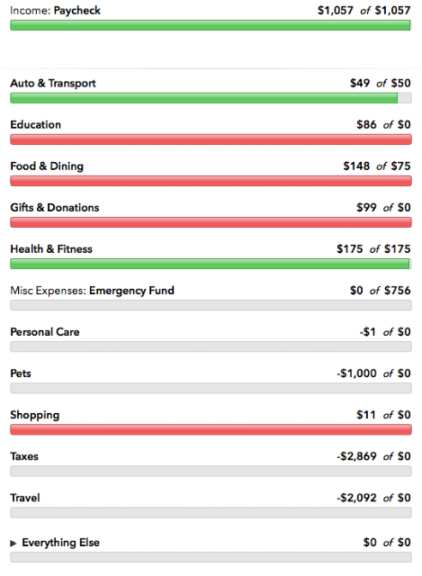Select the Auto & Transport budget label
422x576 pixels.
(x=53, y=84)
